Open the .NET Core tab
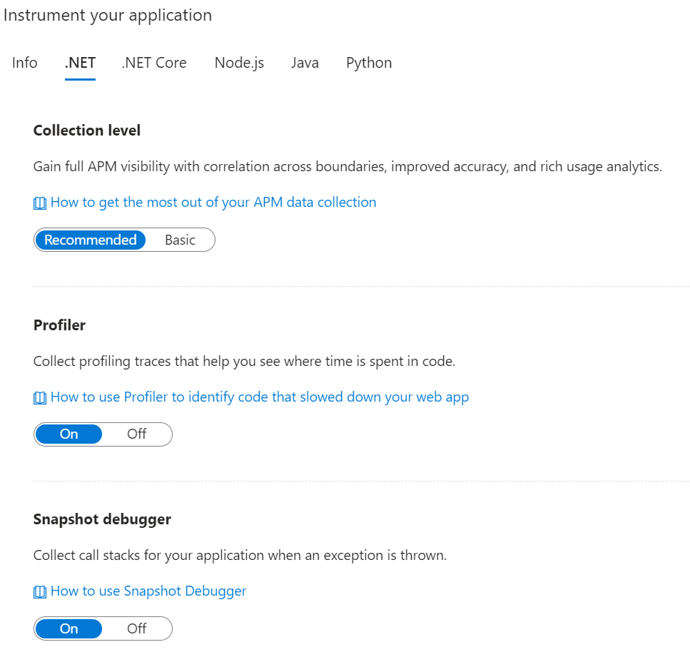The image size is (690, 652). pyautogui.click(x=154, y=63)
